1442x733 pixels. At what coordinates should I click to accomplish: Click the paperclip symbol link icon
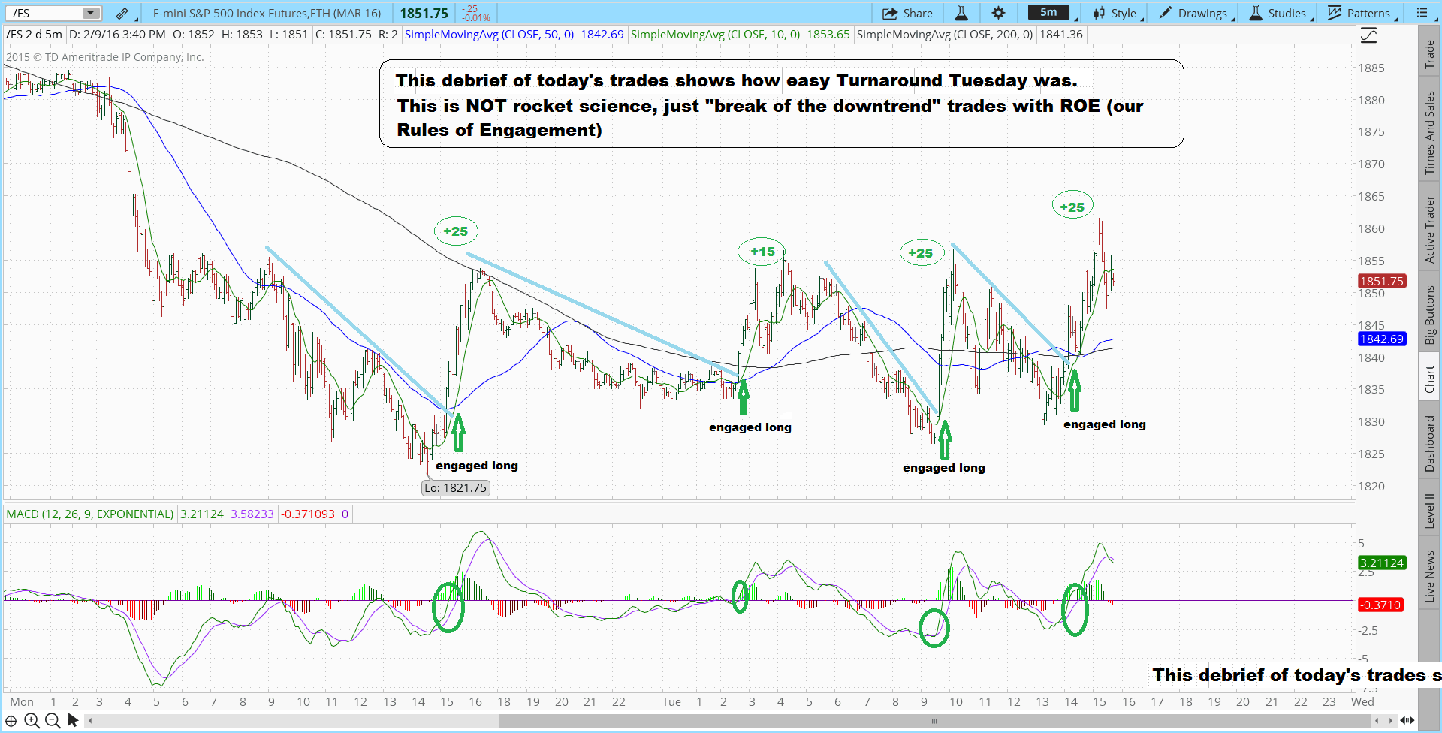122,13
